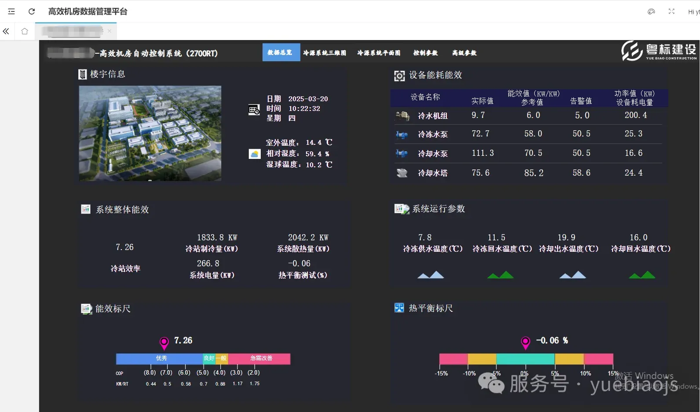Click the 冷水机组 chiller icon

click(x=402, y=116)
